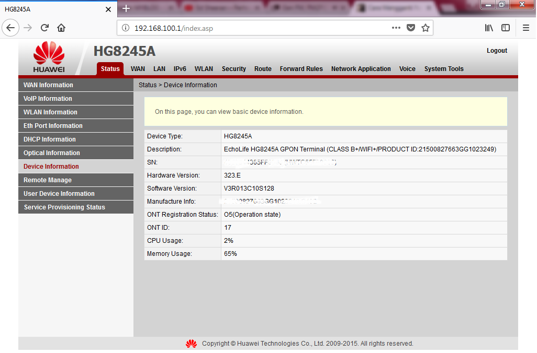Open the Network Application menu
Screen dimensions: 537x353
tap(361, 68)
